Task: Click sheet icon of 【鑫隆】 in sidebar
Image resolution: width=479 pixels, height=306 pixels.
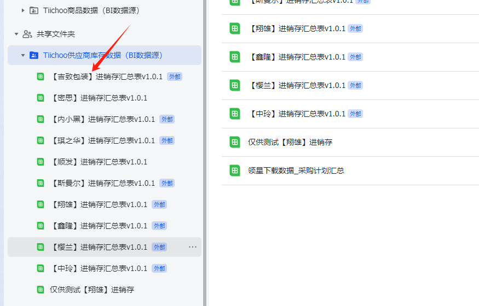Action: [x=41, y=226]
